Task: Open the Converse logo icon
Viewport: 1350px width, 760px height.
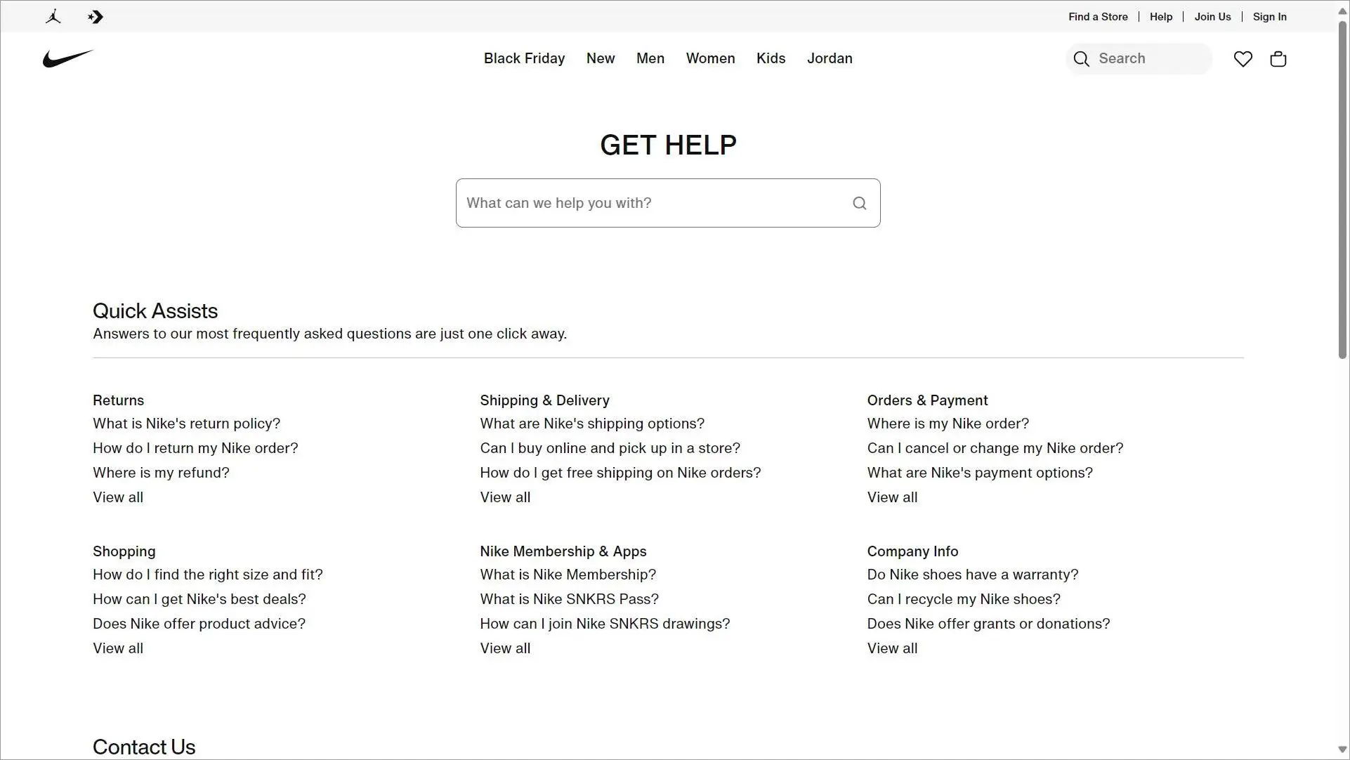Action: pos(96,17)
